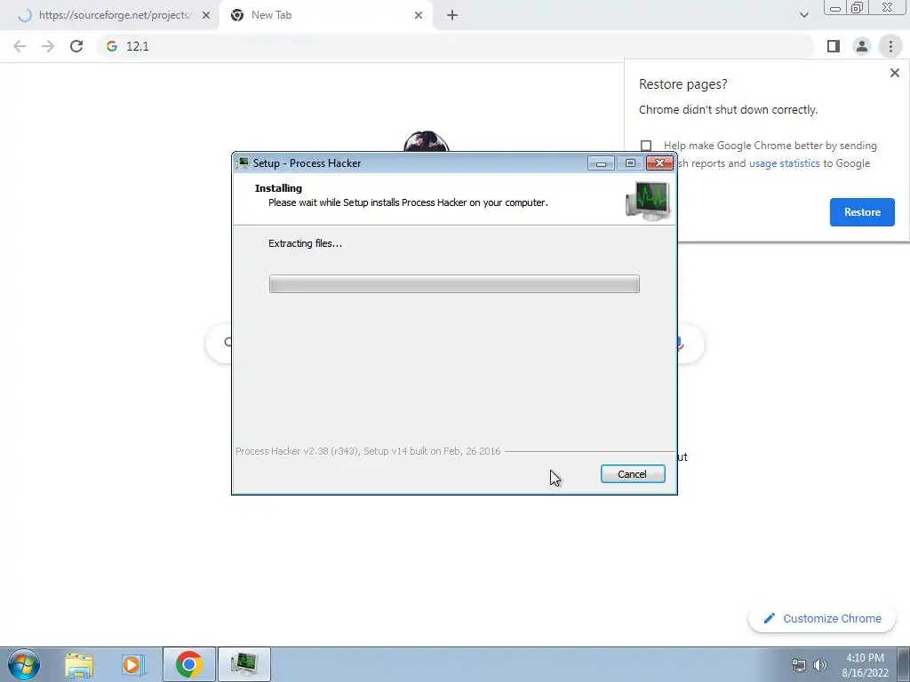
Task: Cancel the Process Hacker installation
Action: 633,474
